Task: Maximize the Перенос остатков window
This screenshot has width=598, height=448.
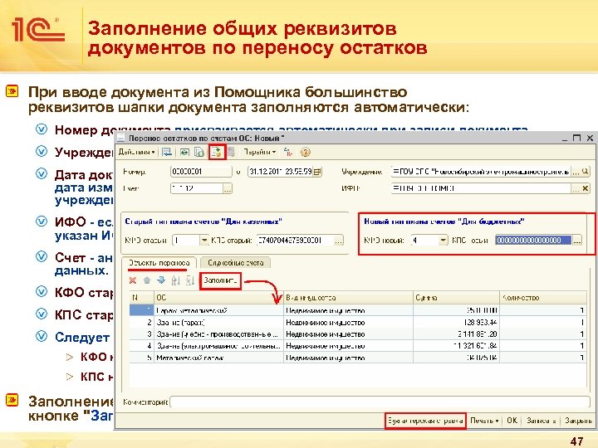Action: pos(576,138)
